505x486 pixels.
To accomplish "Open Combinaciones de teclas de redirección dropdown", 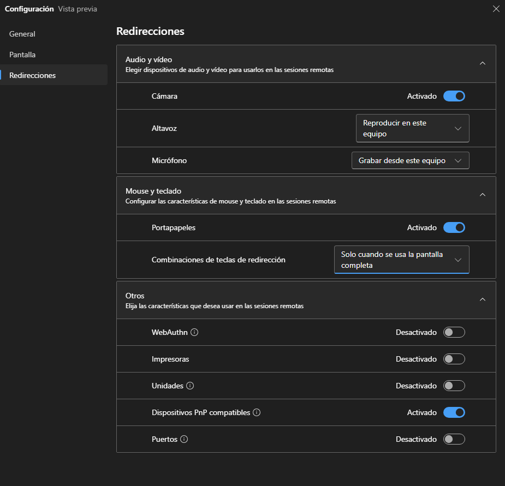I will tap(402, 260).
